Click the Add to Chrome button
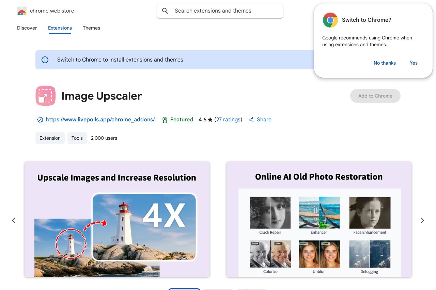The width and height of the screenshot is (436, 290). 375,96
